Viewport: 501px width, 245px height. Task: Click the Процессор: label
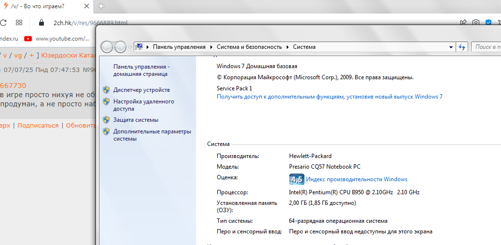click(x=232, y=192)
